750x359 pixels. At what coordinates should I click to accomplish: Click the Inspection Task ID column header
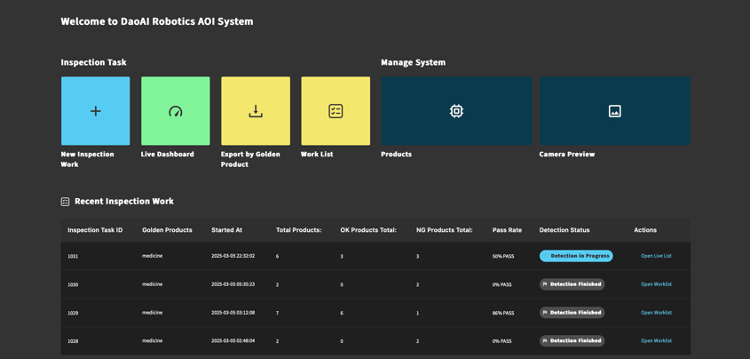tap(95, 230)
